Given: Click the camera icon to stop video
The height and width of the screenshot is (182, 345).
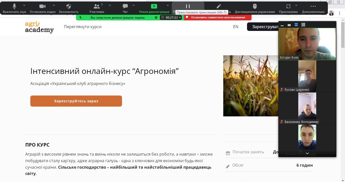Looking at the screenshot, I should [x=42, y=6].
